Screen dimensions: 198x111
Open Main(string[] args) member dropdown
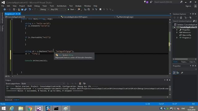(x=143, y=17)
